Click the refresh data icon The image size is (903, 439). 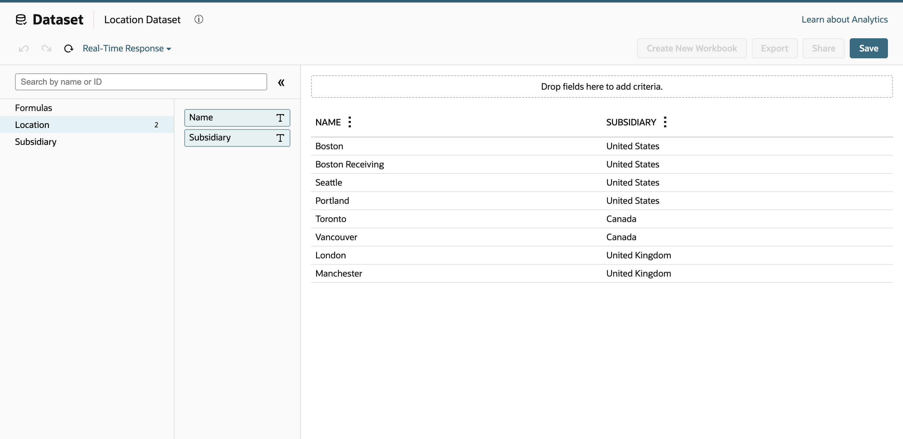click(x=69, y=48)
